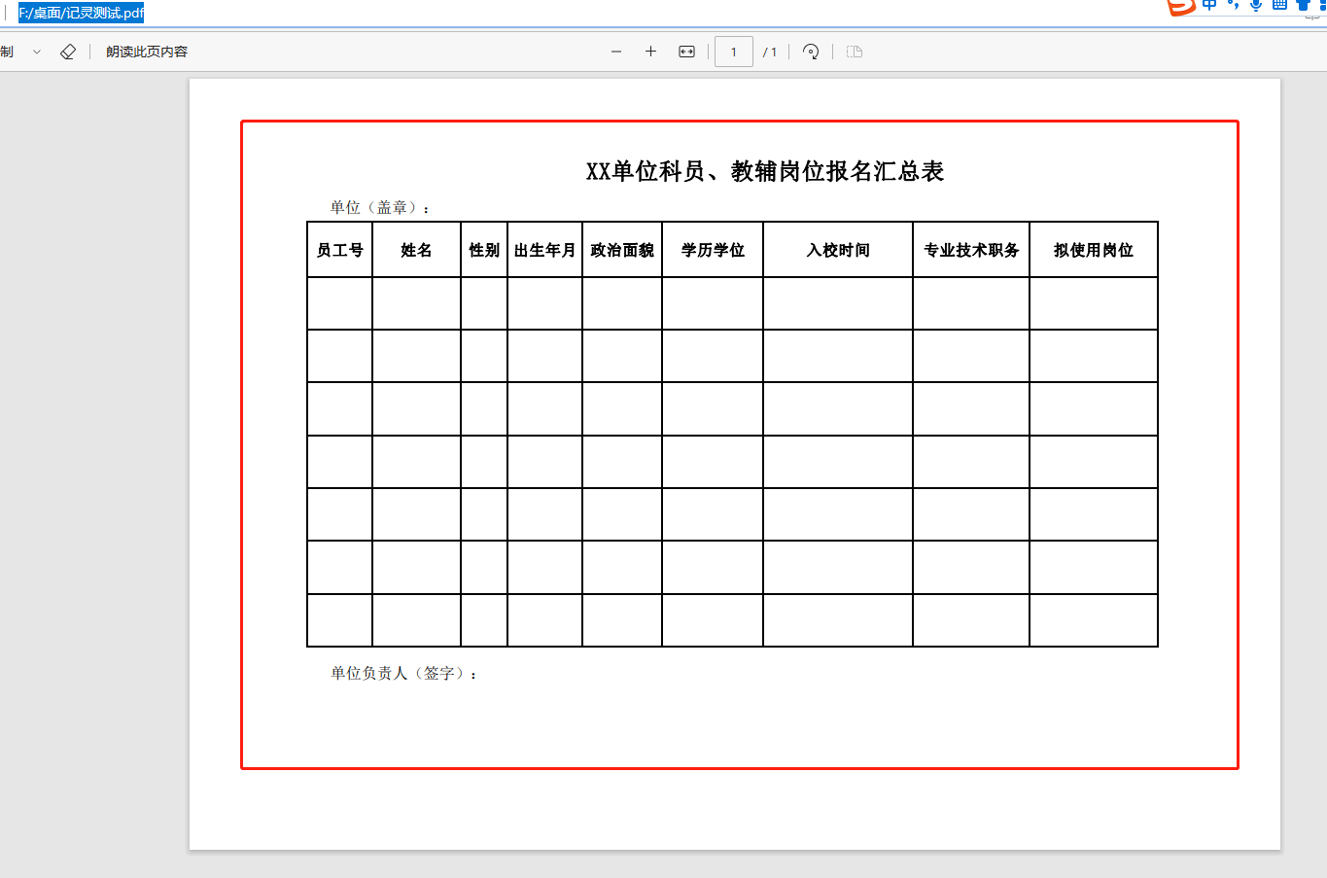Toggle Sogou punctuation mode icon
1327x878 pixels.
point(1233,5)
